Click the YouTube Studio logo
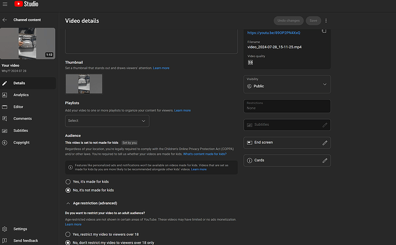This screenshot has height=245, width=396. coord(26,4)
